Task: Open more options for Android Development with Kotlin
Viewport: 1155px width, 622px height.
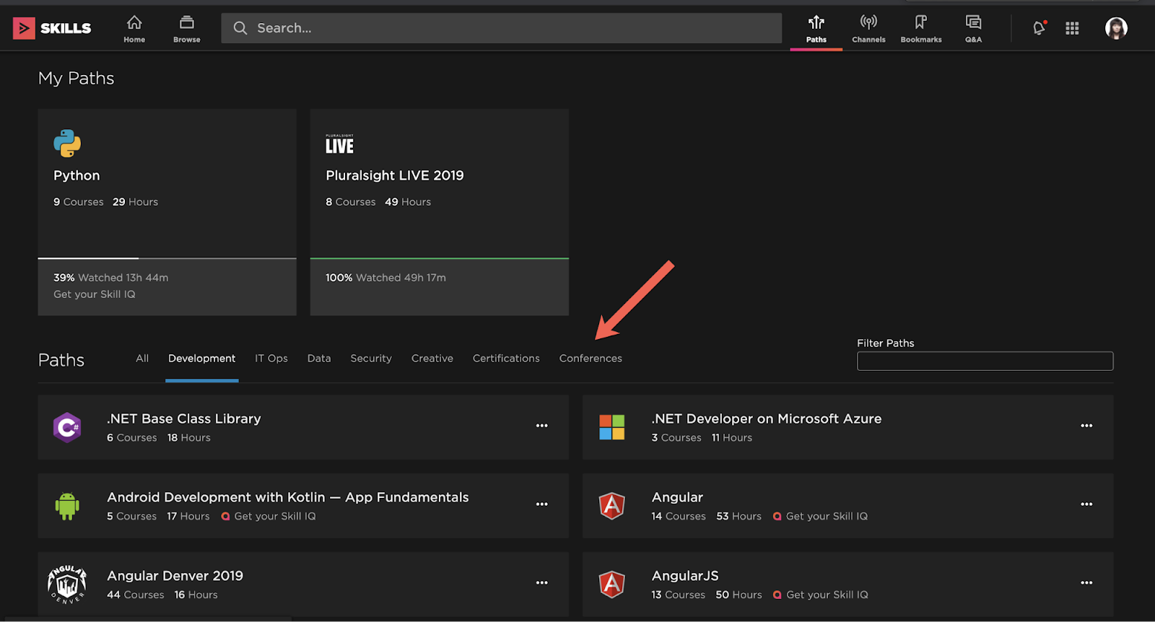Action: coord(541,504)
